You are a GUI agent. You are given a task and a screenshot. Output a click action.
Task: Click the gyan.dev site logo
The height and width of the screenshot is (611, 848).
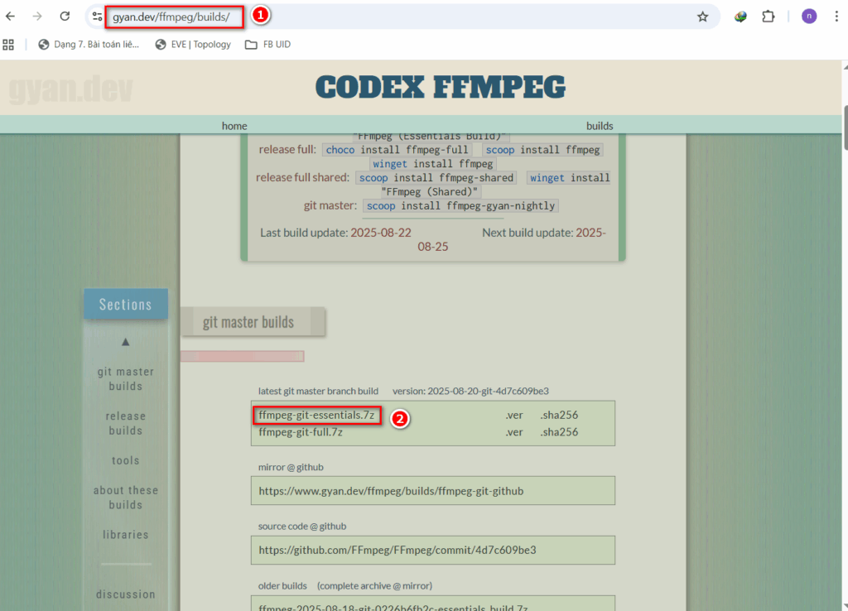click(x=71, y=89)
